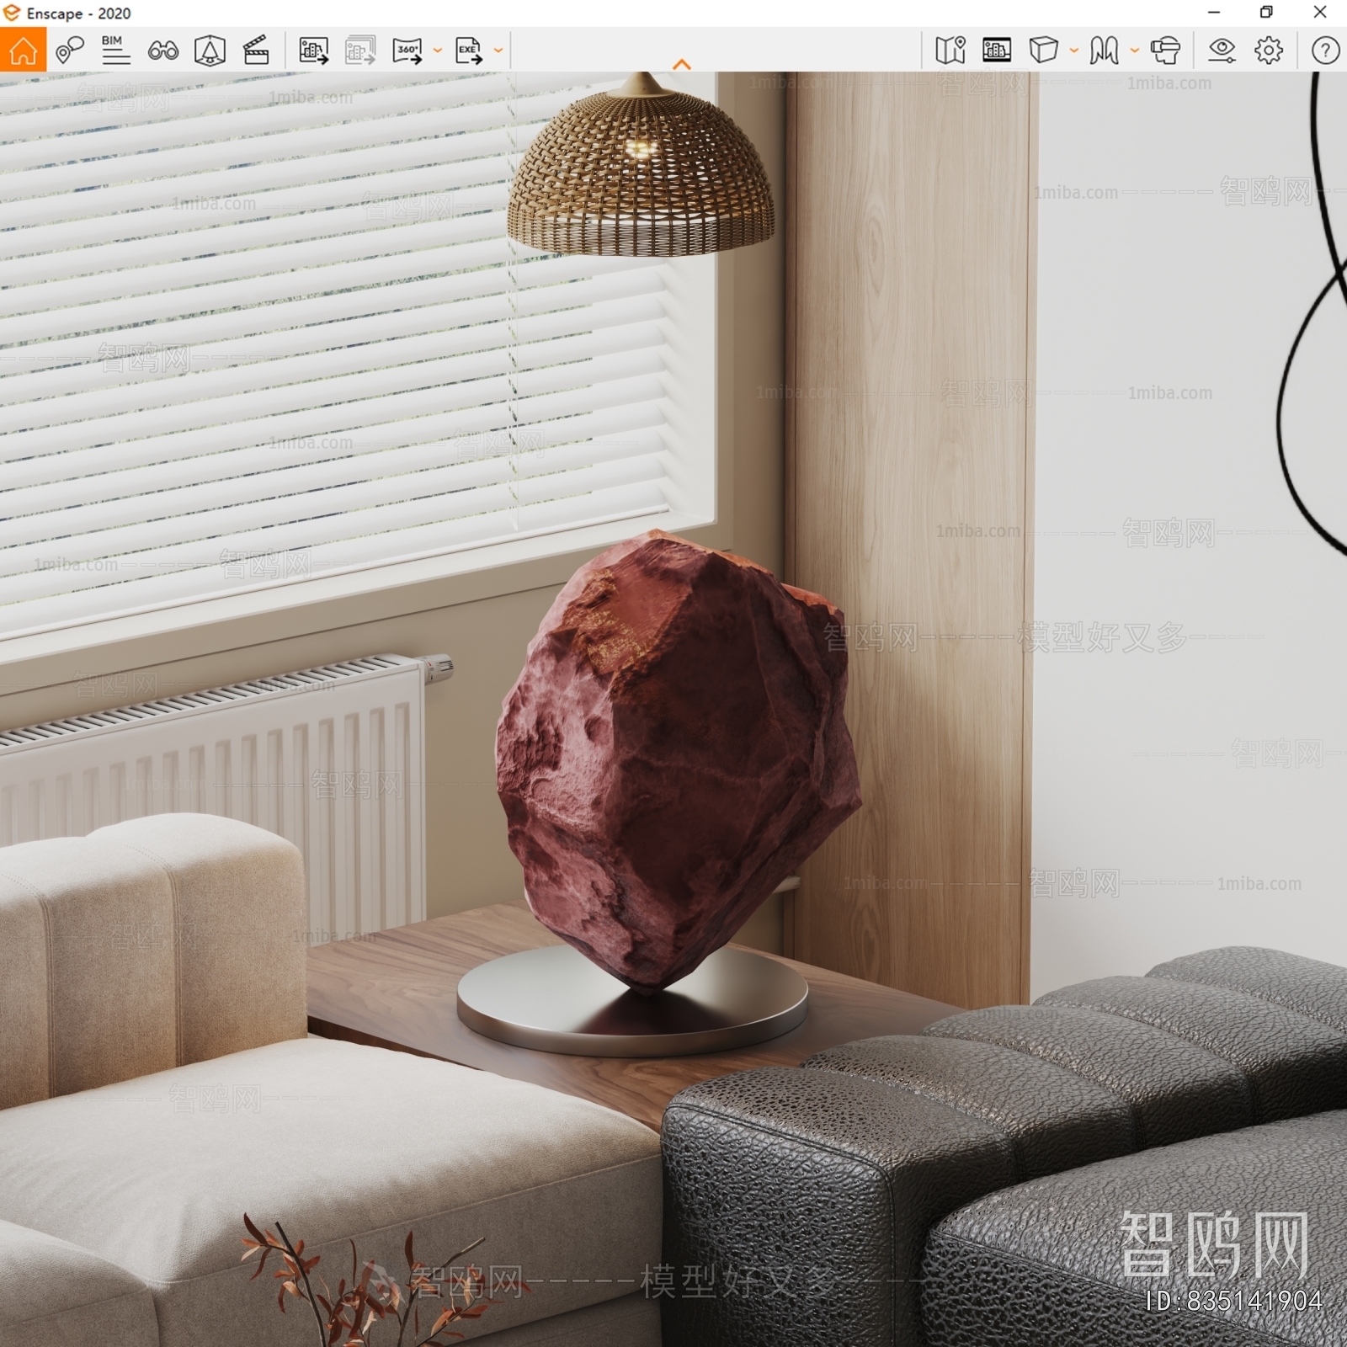This screenshot has width=1347, height=1347.
Task: Open the Video Editor clapperboard
Action: [256, 51]
